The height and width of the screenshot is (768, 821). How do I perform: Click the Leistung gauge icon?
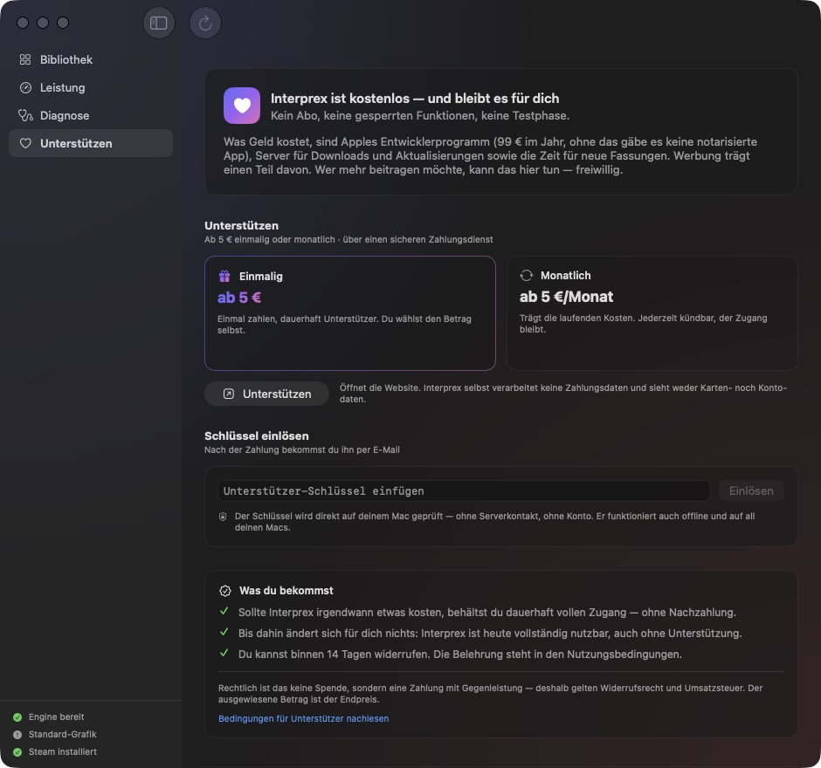click(25, 87)
